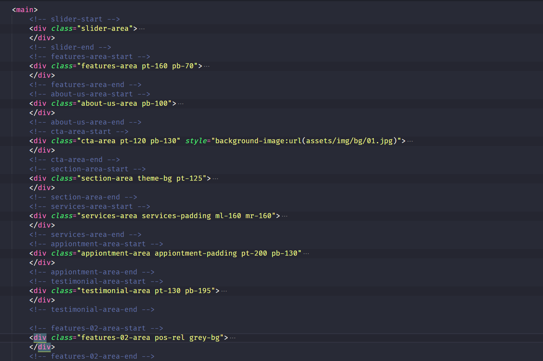Click the highlighted div tag of features-02-area

click(x=40, y=338)
